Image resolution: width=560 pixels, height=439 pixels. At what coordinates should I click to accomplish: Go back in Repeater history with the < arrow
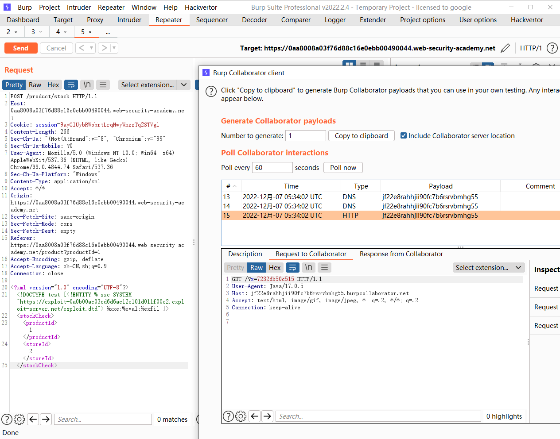coord(82,48)
